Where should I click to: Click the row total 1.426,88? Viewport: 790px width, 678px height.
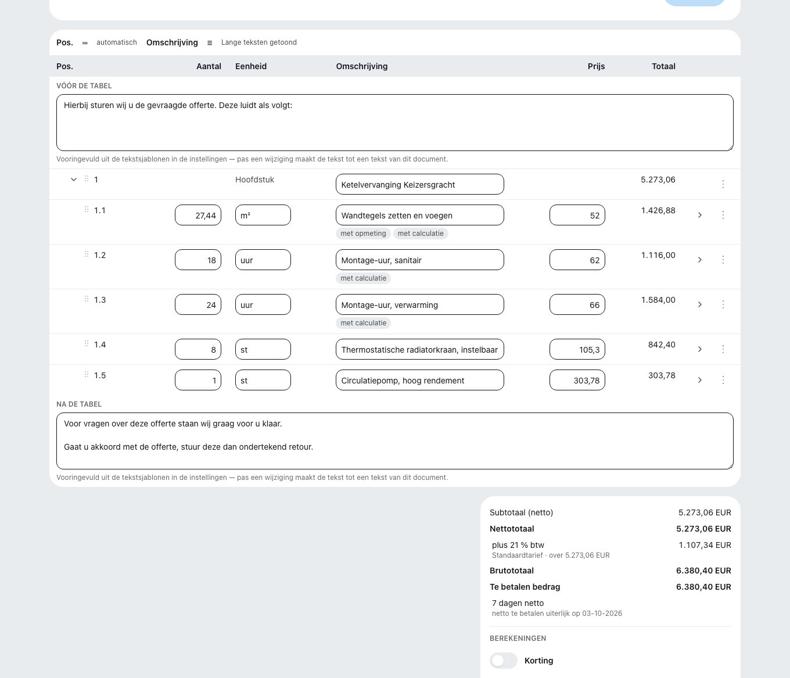[658, 210]
